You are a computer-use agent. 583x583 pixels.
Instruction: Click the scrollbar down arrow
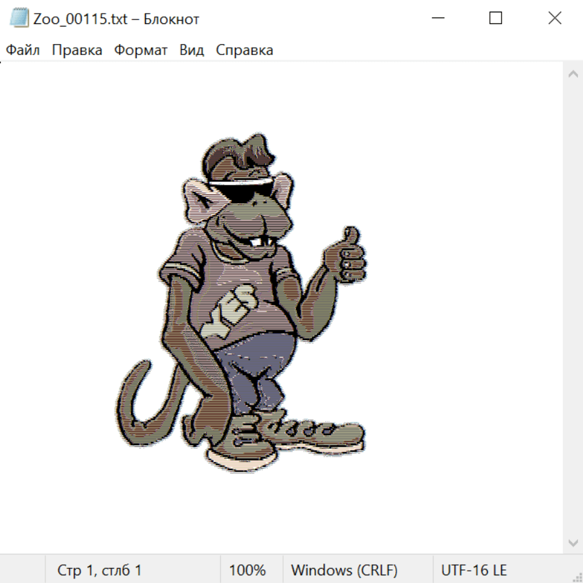pyautogui.click(x=573, y=542)
